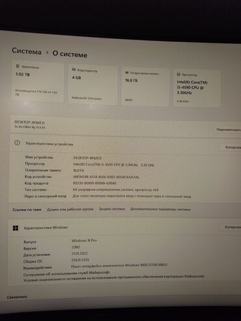The image size is (241, 321).
Task: Click the Выпуск value Windows 11 Pro
Action: tap(84, 240)
